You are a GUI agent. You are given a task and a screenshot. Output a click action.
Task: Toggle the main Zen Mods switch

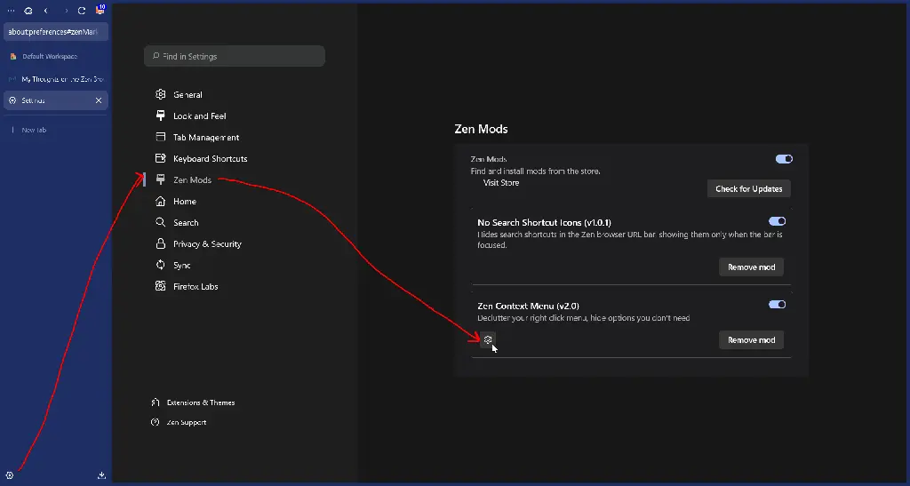(x=784, y=159)
